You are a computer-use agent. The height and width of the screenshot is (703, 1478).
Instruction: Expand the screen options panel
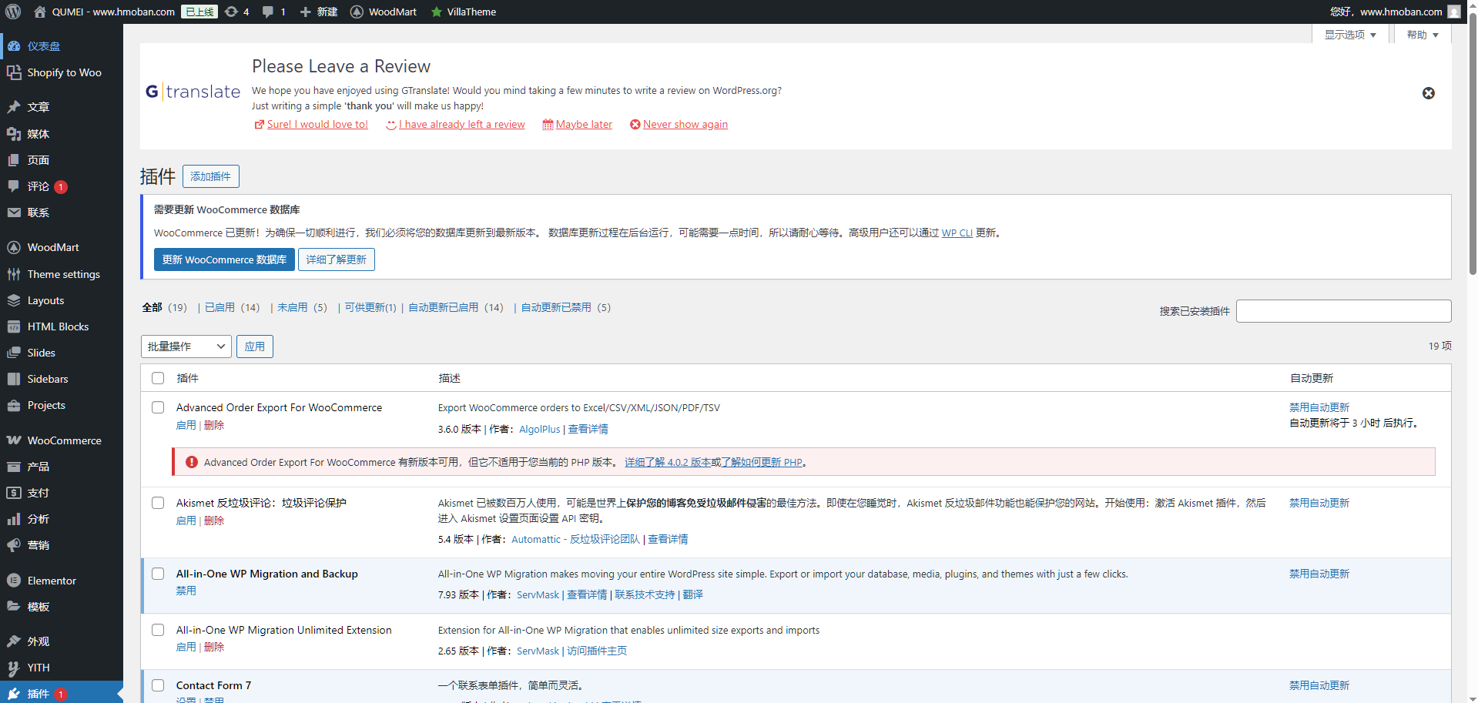pyautogui.click(x=1349, y=35)
